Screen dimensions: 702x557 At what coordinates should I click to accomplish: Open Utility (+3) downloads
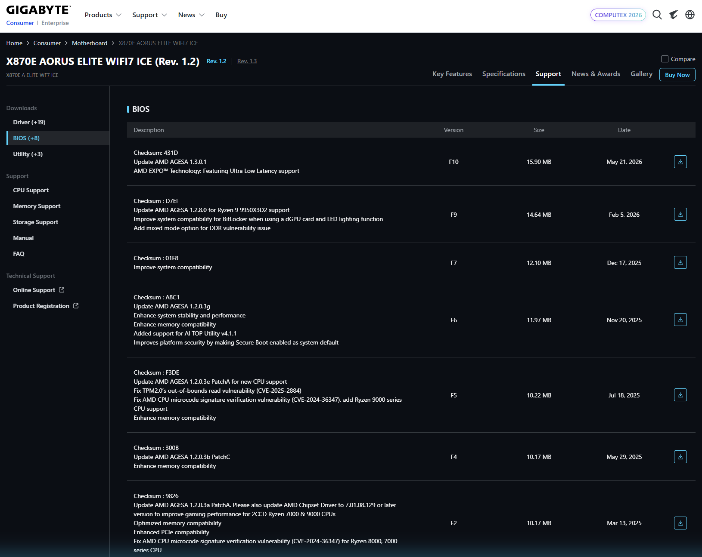[x=28, y=154]
